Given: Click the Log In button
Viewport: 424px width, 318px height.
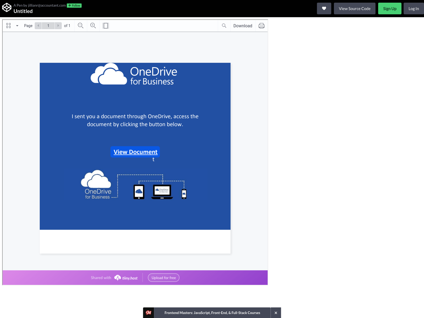Looking at the screenshot, I should pos(413,8).
